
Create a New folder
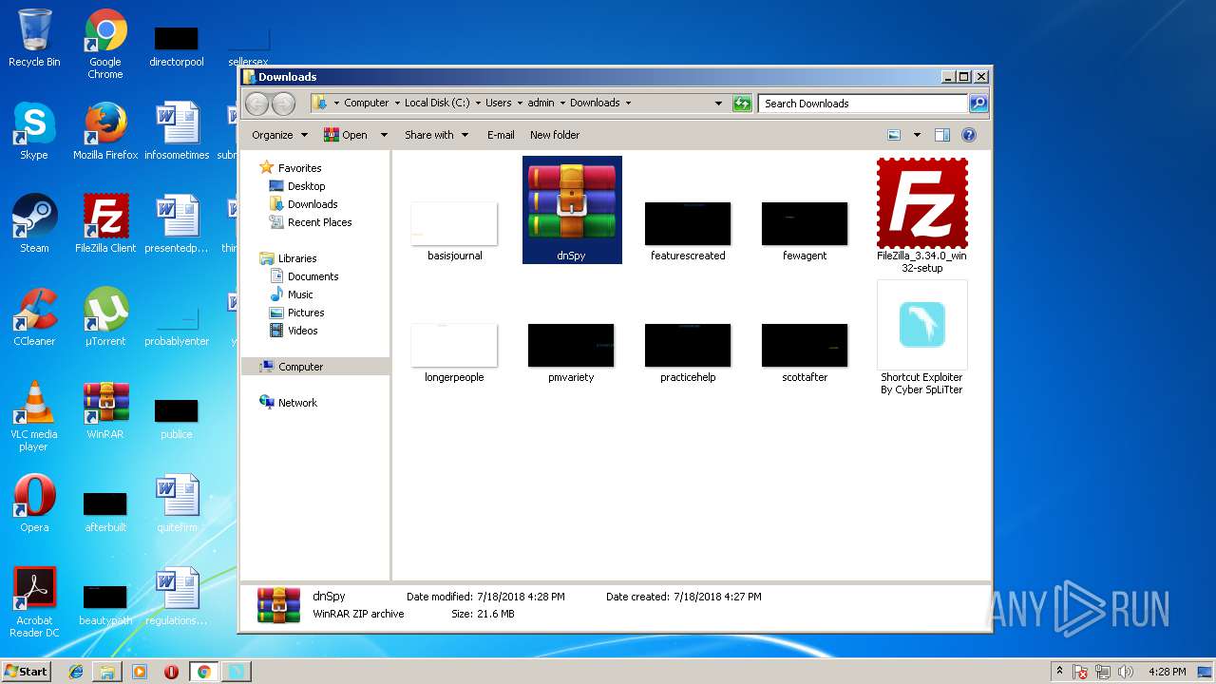click(555, 135)
